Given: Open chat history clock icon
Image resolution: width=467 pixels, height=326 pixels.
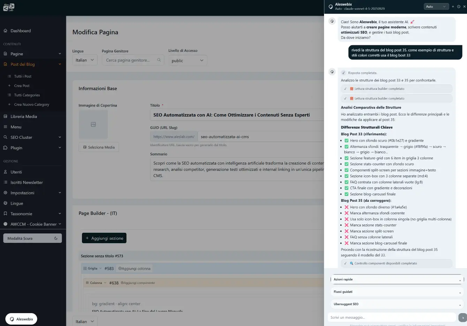Looking at the screenshot, I should 459,7.
